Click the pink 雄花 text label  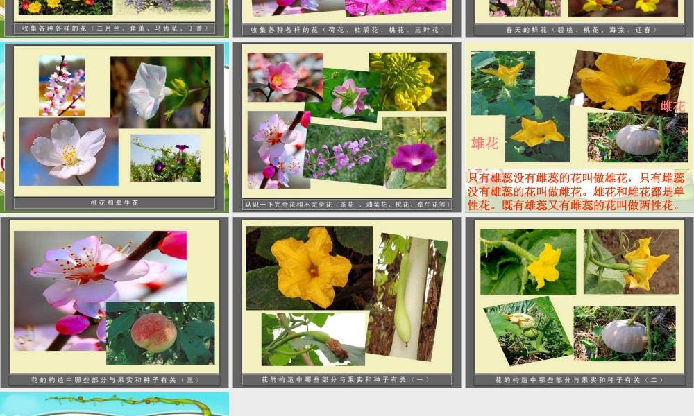486,141
